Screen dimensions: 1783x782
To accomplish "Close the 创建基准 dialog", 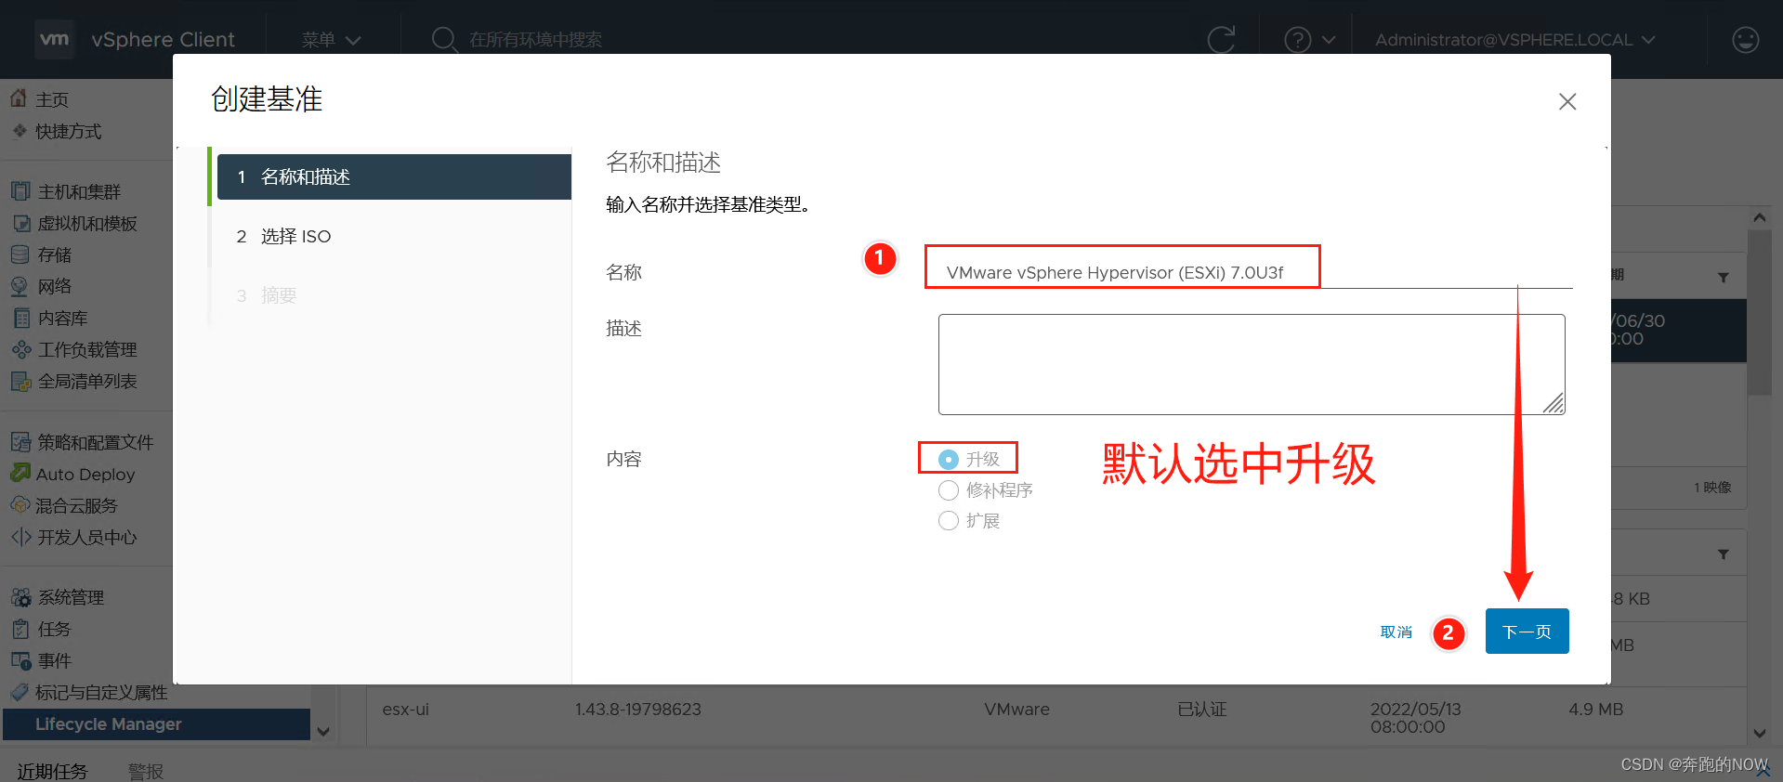I will tap(1567, 101).
